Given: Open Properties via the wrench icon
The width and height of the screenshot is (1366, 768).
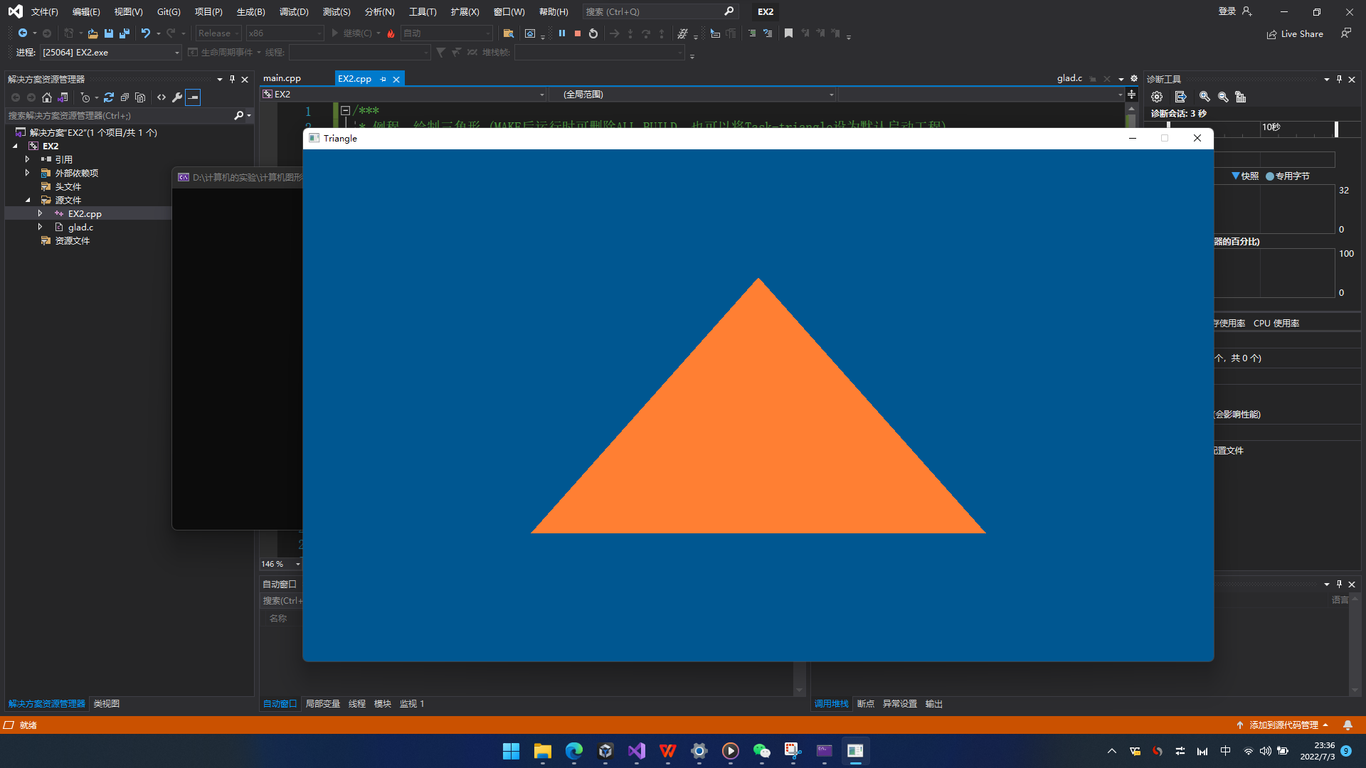Looking at the screenshot, I should pos(177,97).
